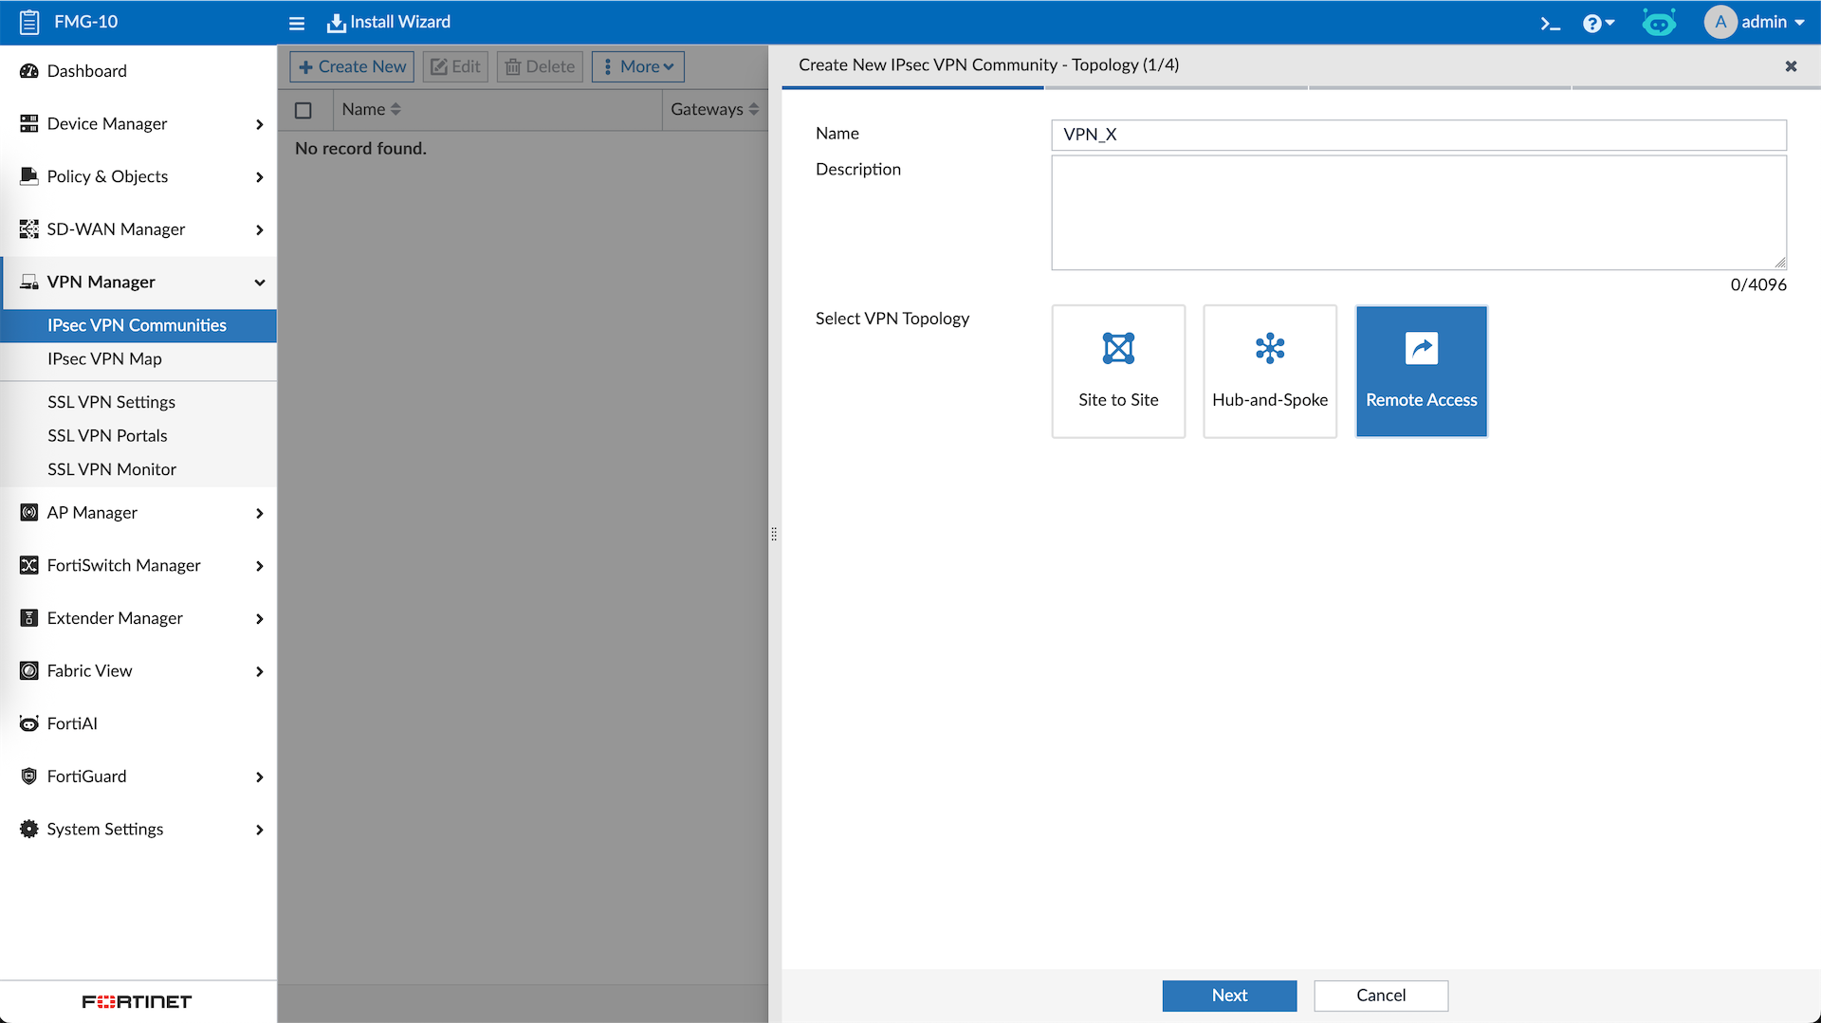Launch the Install Wizard
1821x1023 pixels.
pyautogui.click(x=389, y=23)
